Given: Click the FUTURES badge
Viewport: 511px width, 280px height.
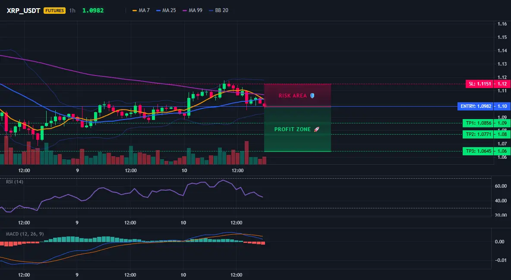Looking at the screenshot, I should 54,10.
